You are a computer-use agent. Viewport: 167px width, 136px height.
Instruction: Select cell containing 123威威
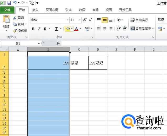[x=98, y=63]
